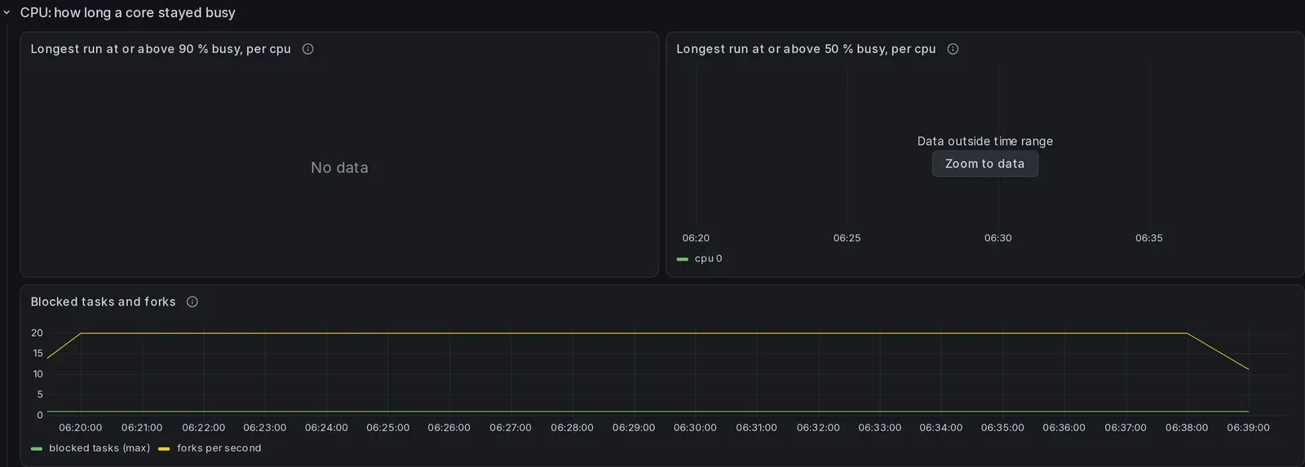Image resolution: width=1305 pixels, height=467 pixels.
Task: Show info for the 50 % busy panel
Action: point(953,49)
